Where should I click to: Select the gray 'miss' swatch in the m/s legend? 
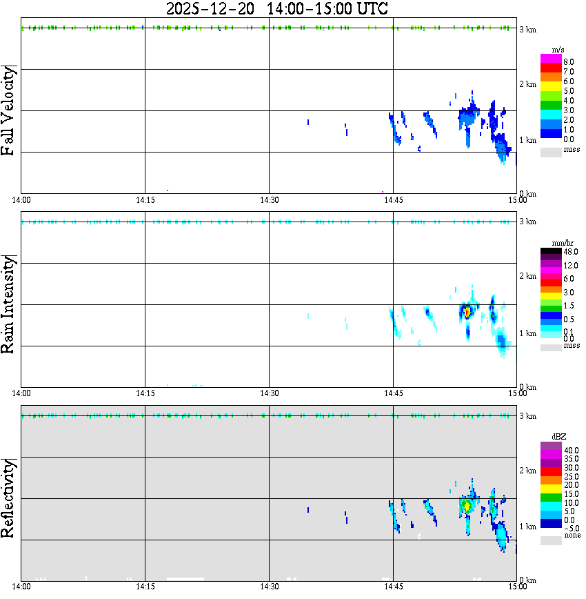coord(551,153)
